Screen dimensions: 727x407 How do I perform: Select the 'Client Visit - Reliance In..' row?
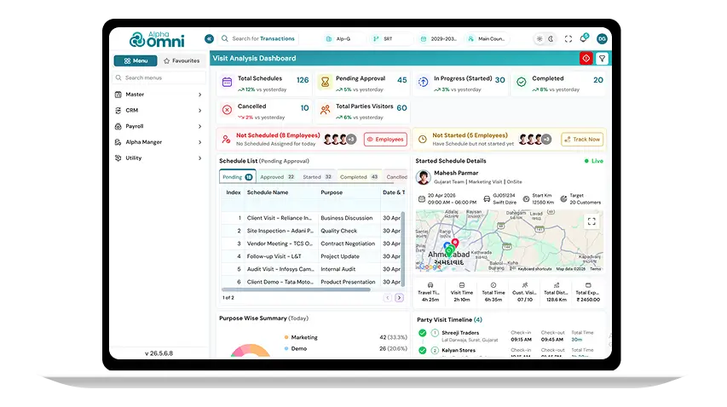(x=311, y=218)
